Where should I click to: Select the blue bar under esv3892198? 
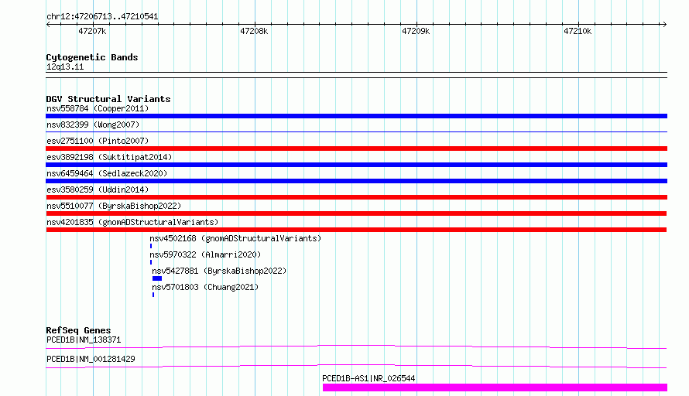click(356, 165)
